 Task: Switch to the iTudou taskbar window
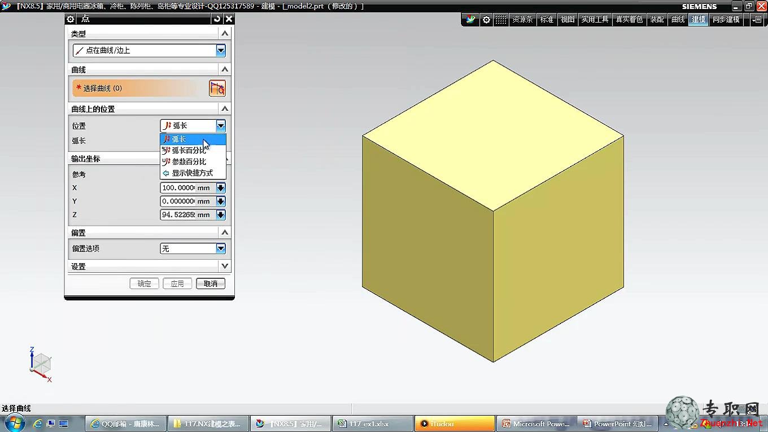pyautogui.click(x=455, y=424)
